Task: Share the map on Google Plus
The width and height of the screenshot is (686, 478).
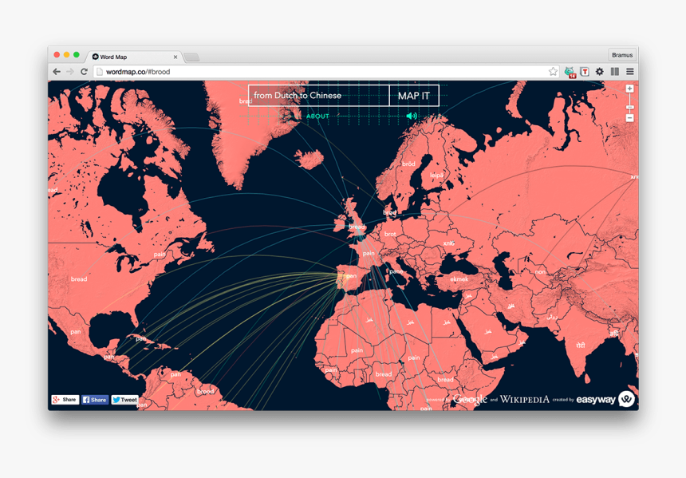Action: (65, 400)
